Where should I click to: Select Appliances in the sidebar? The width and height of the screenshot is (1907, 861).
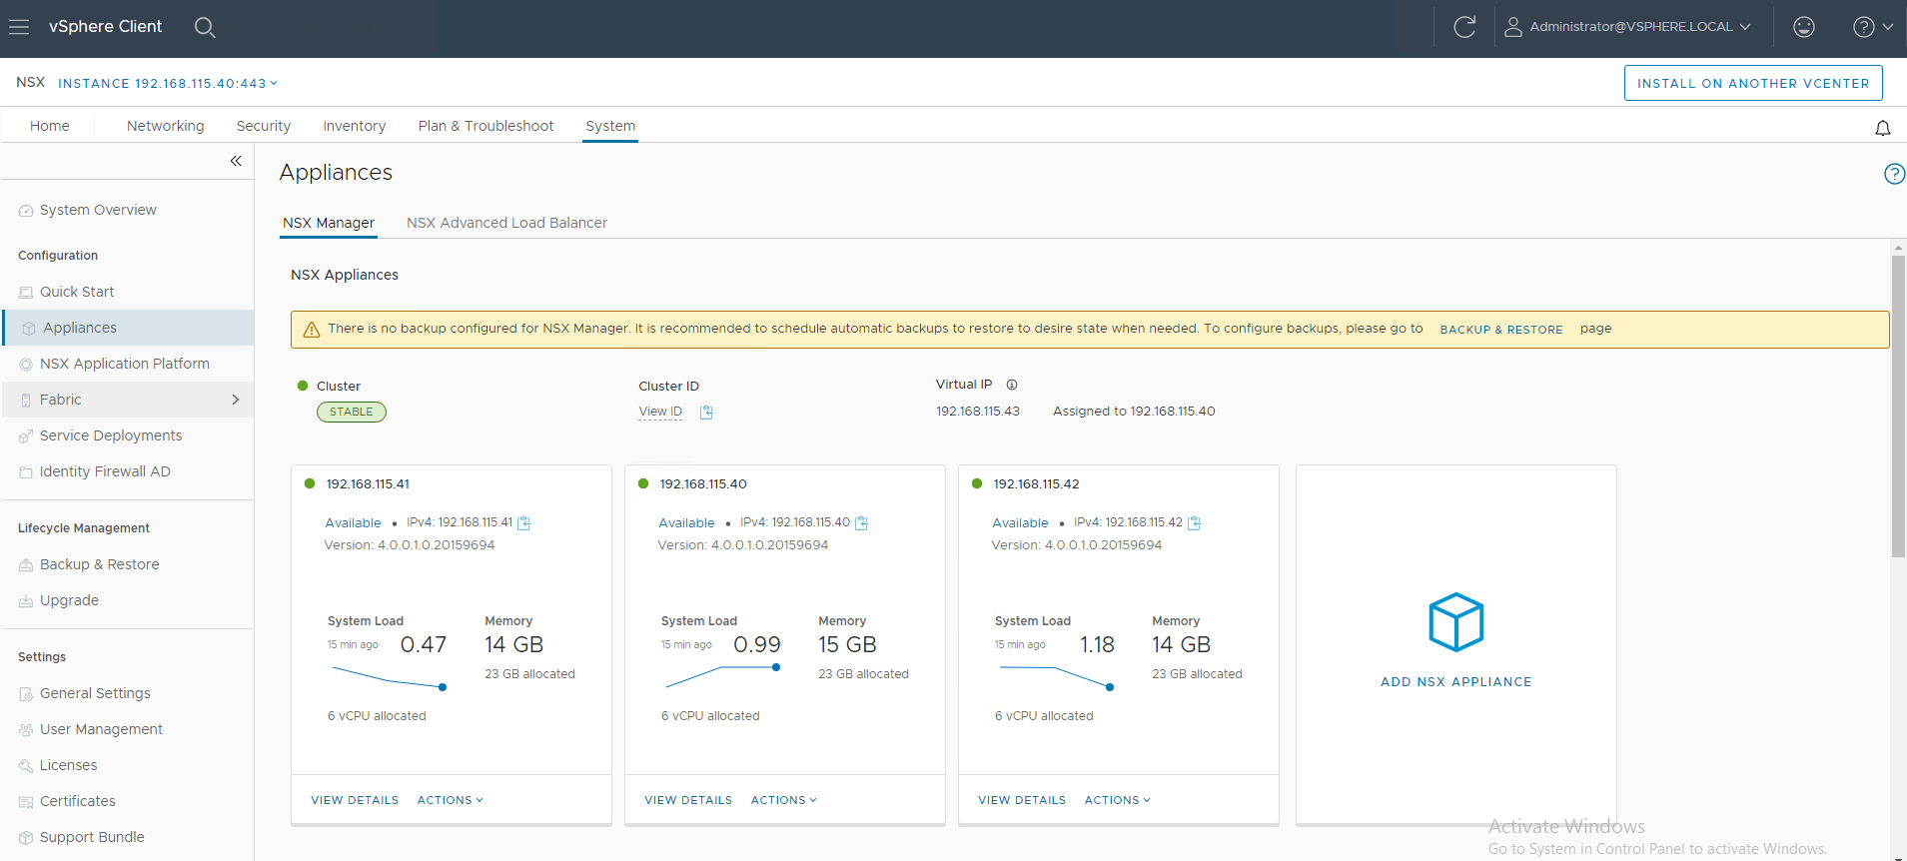pos(128,328)
